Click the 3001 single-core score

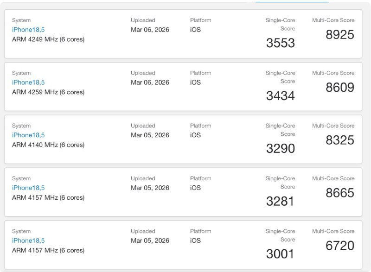280,254
